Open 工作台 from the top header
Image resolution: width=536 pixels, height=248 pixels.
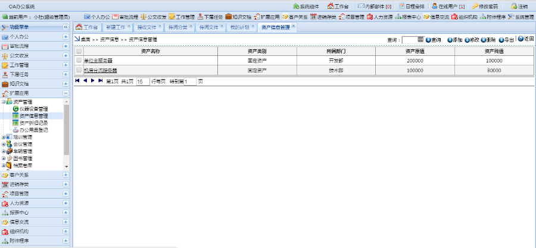coord(338,7)
